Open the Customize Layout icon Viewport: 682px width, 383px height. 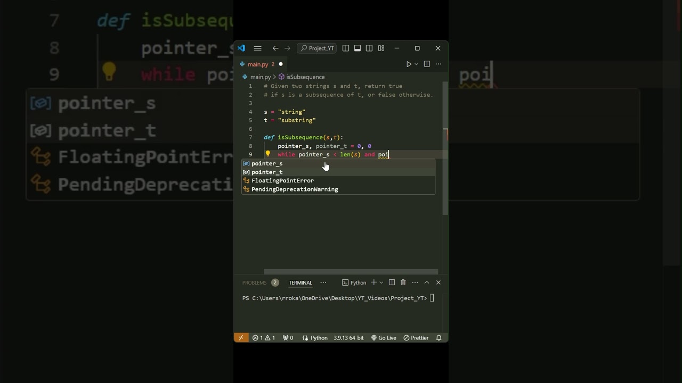click(381, 48)
